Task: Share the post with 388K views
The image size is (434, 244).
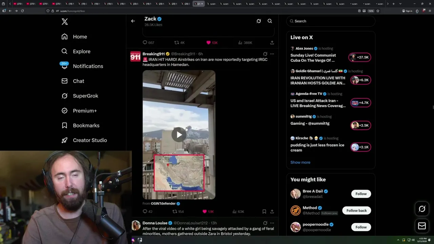Action: click(x=272, y=43)
